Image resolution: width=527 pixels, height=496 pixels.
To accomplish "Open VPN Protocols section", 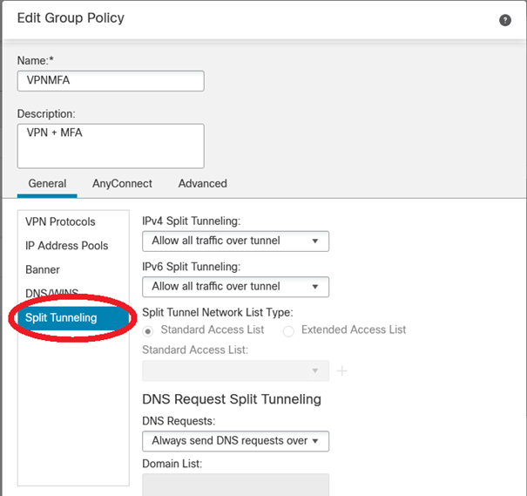I will click(60, 221).
